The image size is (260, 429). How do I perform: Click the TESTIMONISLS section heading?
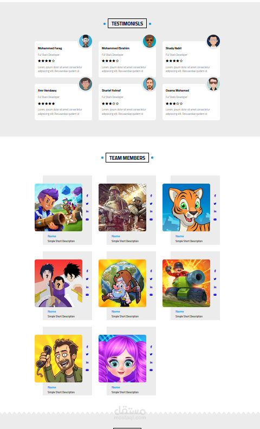point(127,23)
